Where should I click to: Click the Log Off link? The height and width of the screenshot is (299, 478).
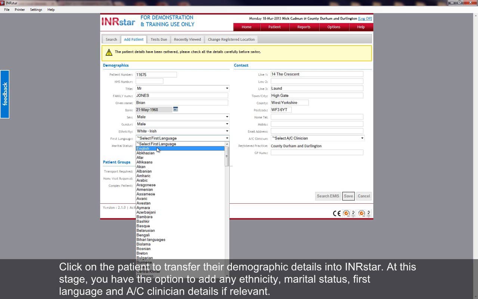point(365,19)
